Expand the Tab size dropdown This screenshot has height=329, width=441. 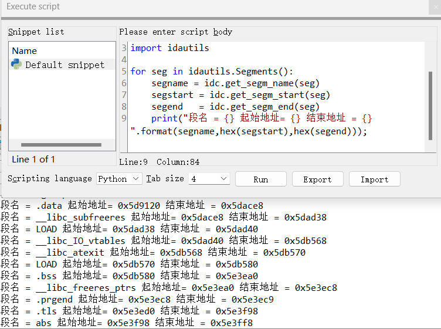(209, 179)
